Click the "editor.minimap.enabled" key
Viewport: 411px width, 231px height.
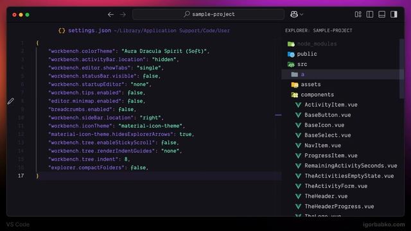85,101
